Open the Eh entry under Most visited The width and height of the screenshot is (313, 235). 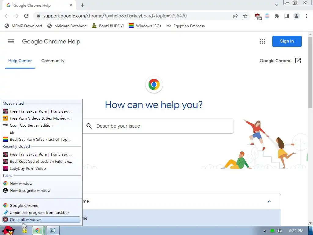pyautogui.click(x=42, y=132)
